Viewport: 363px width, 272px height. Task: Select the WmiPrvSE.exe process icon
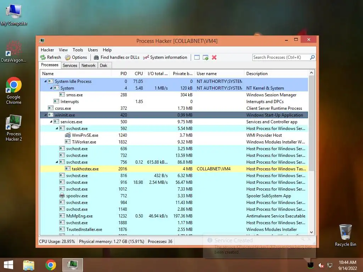(68, 135)
